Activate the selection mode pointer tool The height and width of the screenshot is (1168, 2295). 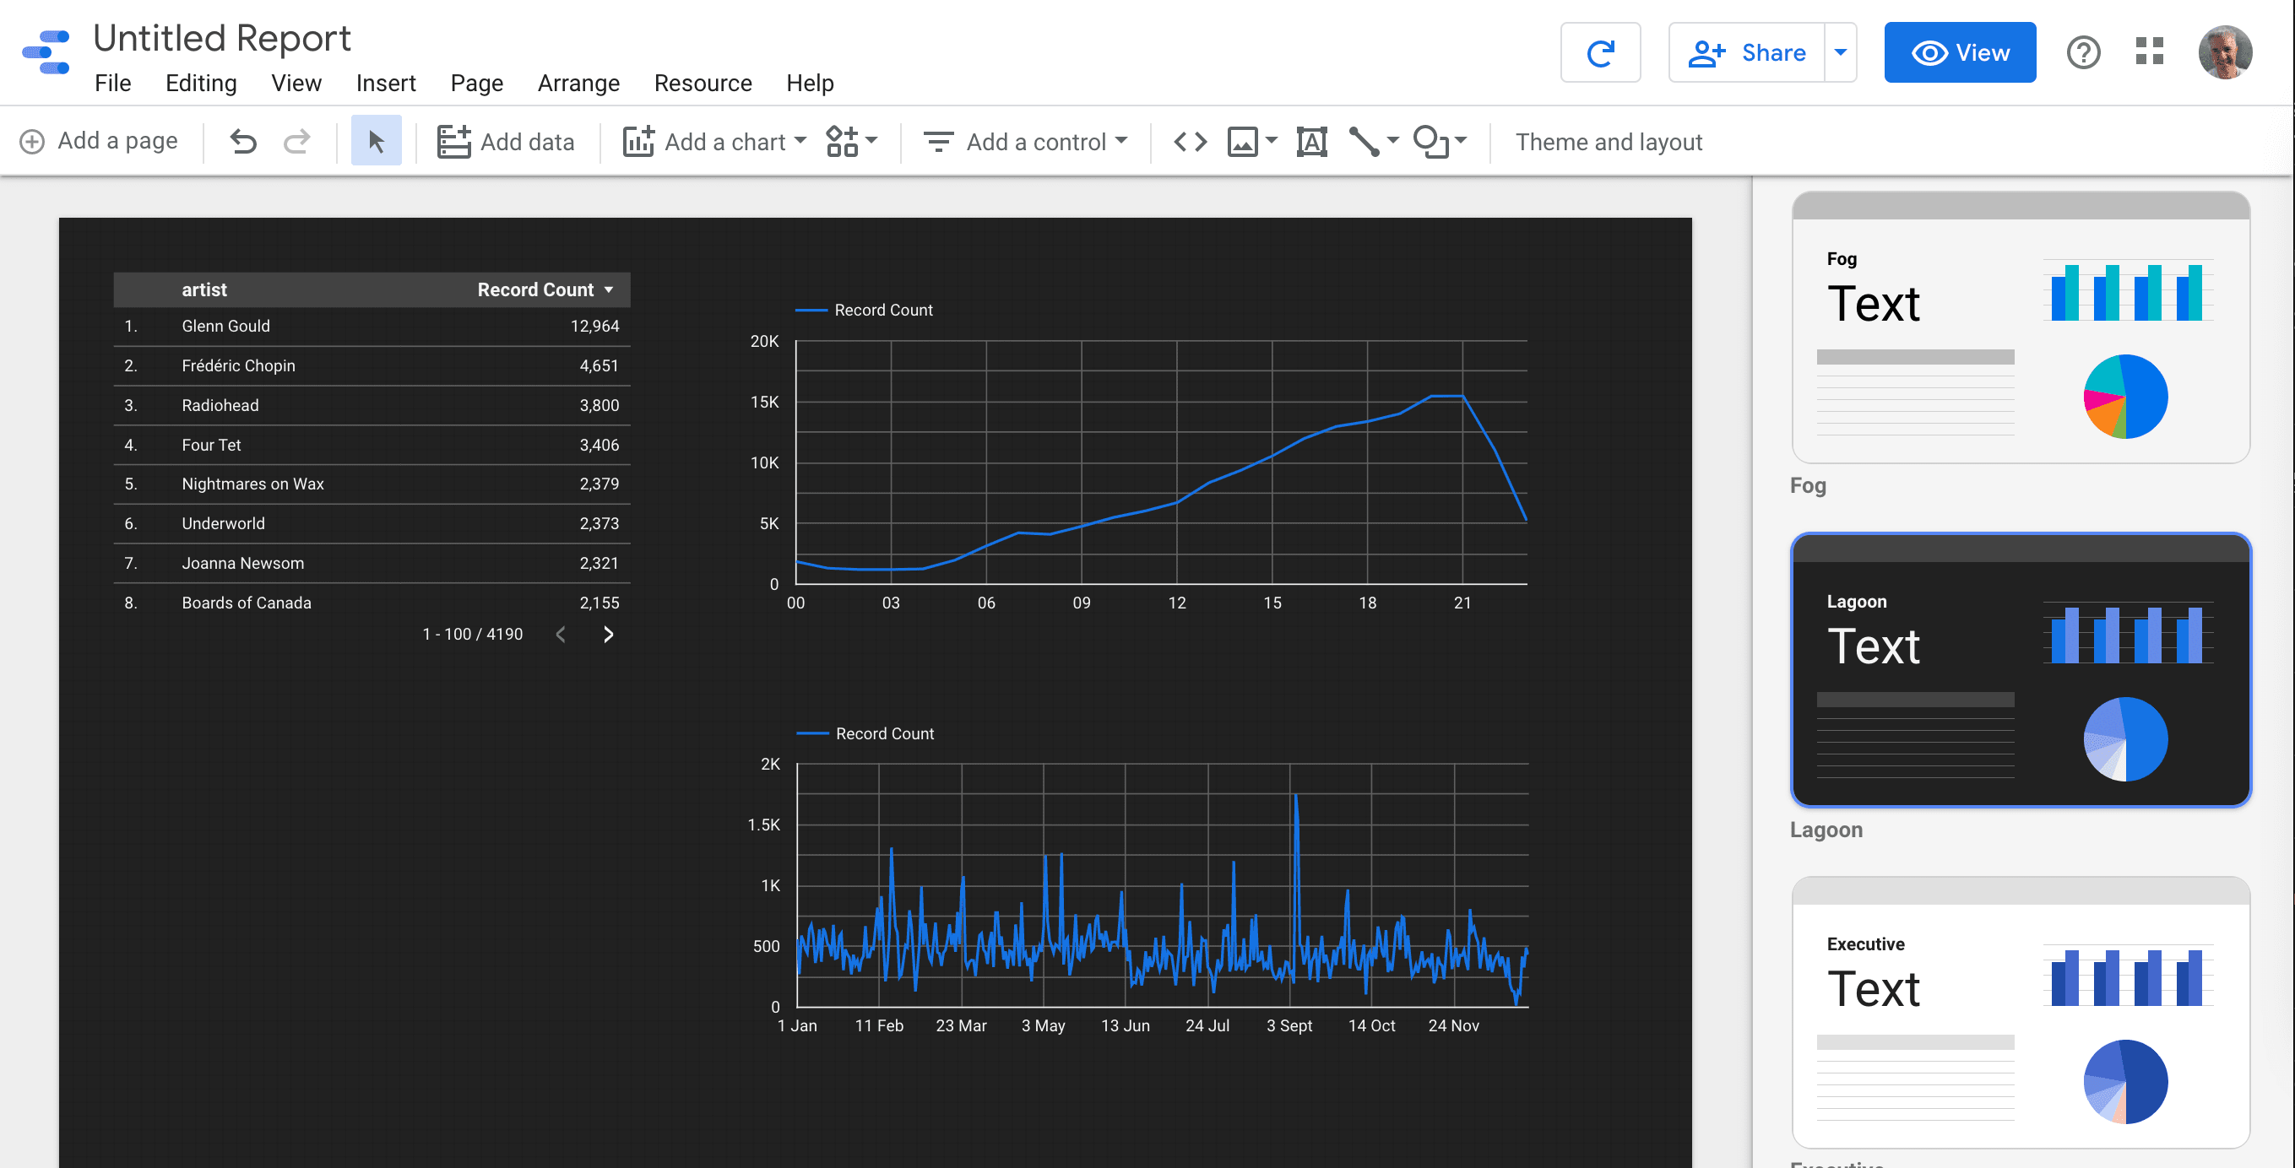pos(376,142)
